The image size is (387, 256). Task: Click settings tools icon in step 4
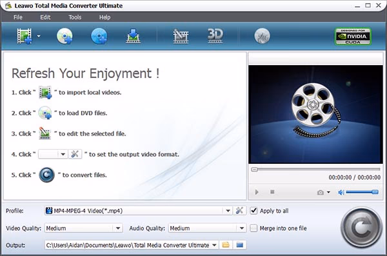(x=75, y=154)
